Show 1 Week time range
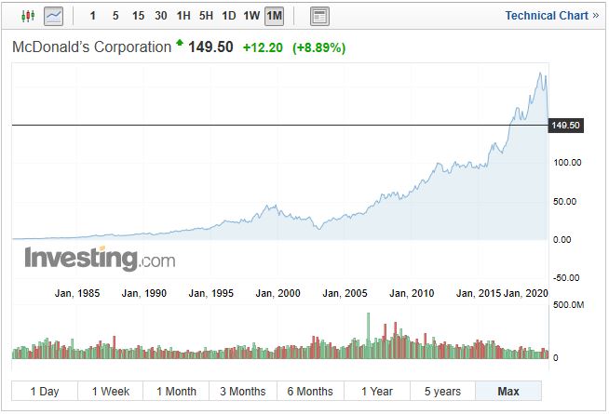Viewport: 609px width, 414px height. point(111,391)
